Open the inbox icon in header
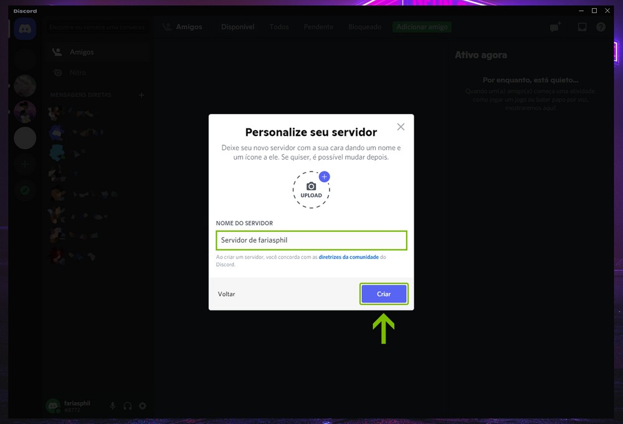The image size is (623, 424). 582,27
